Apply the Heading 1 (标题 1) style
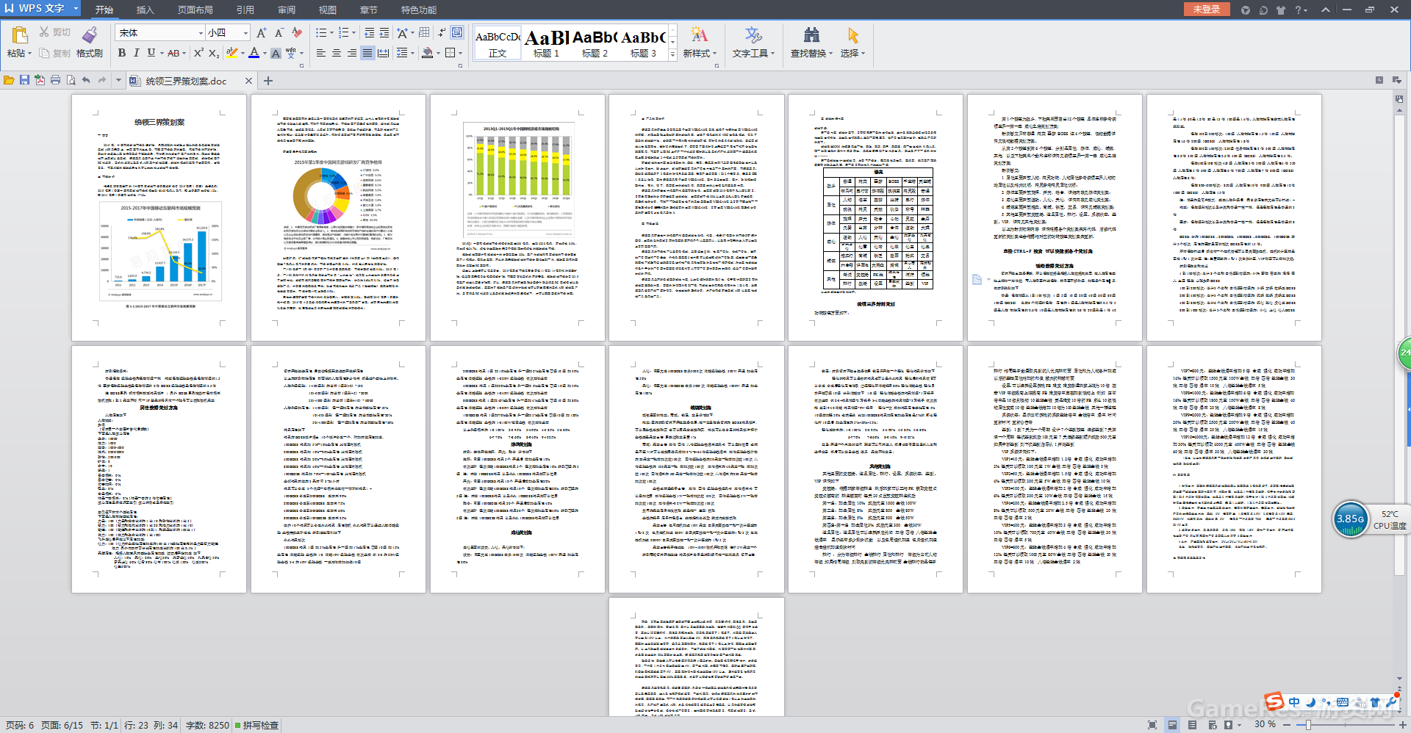The width and height of the screenshot is (1411, 733). [x=547, y=43]
